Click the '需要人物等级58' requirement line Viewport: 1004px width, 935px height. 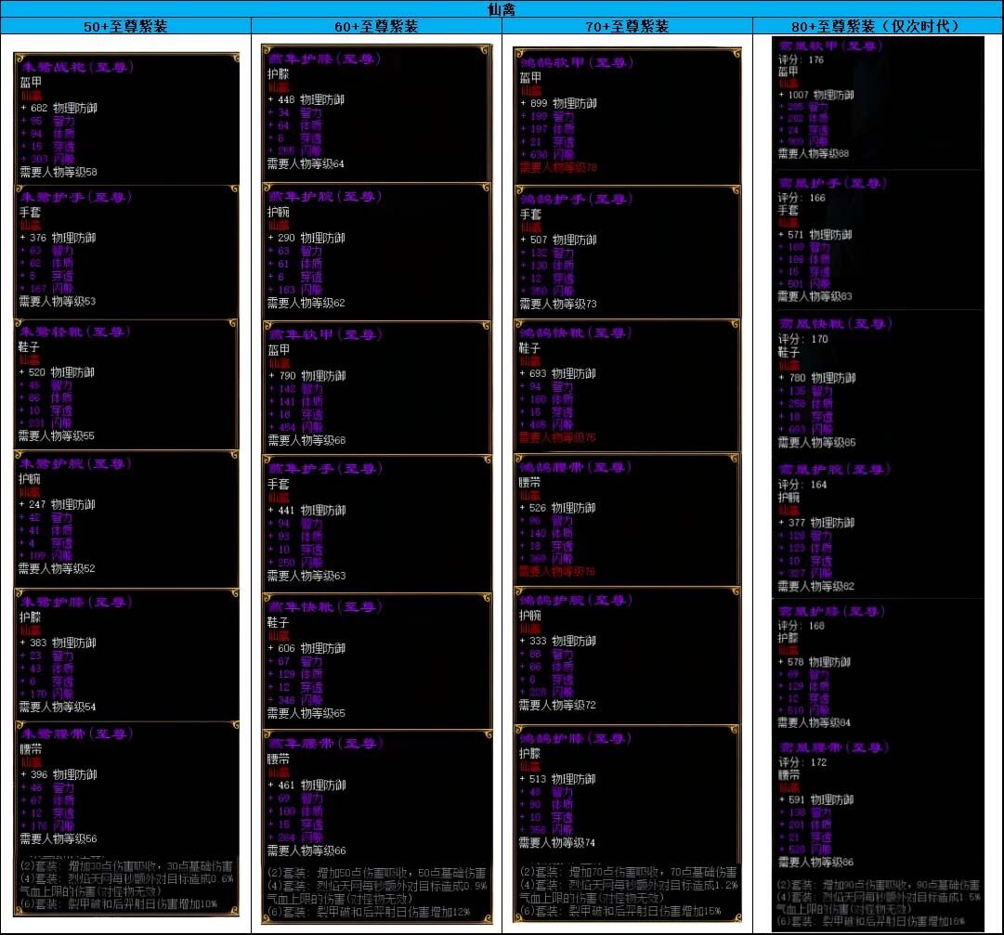click(59, 172)
